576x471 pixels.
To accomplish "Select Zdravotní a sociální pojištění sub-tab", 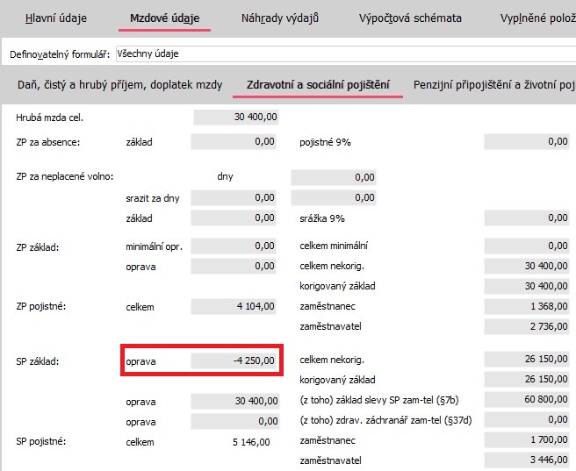I will (318, 85).
